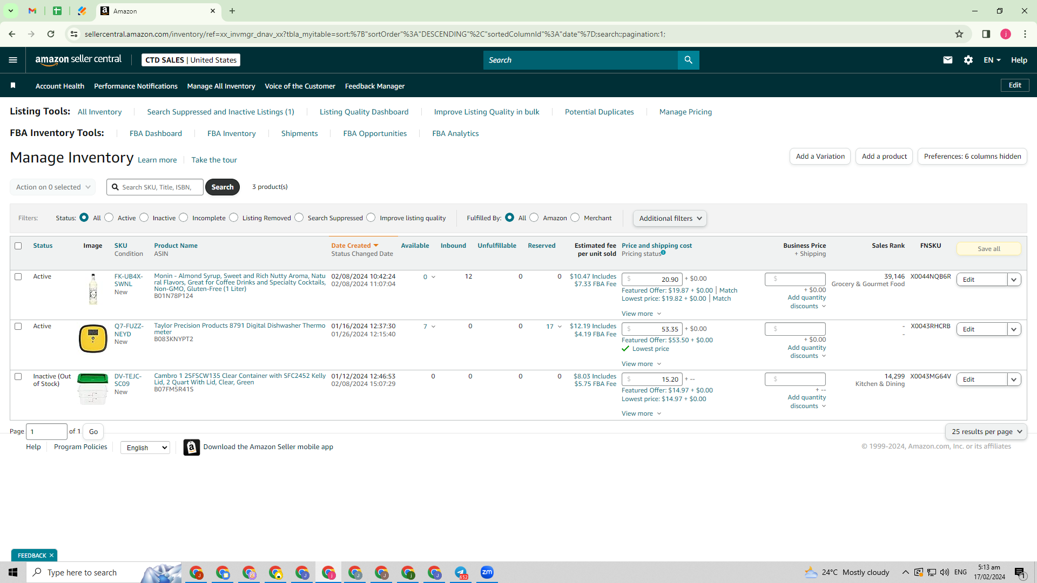The width and height of the screenshot is (1037, 583).
Task: Click the volume icon in system tray
Action: 945,572
